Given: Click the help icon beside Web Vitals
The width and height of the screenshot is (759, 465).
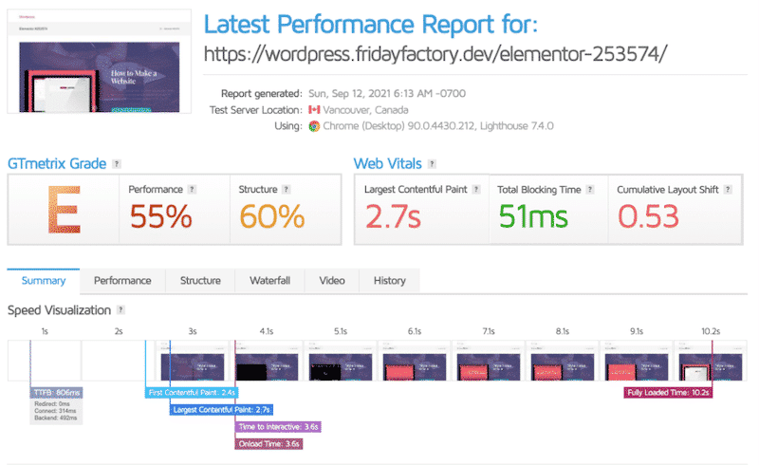Looking at the screenshot, I should (x=432, y=164).
